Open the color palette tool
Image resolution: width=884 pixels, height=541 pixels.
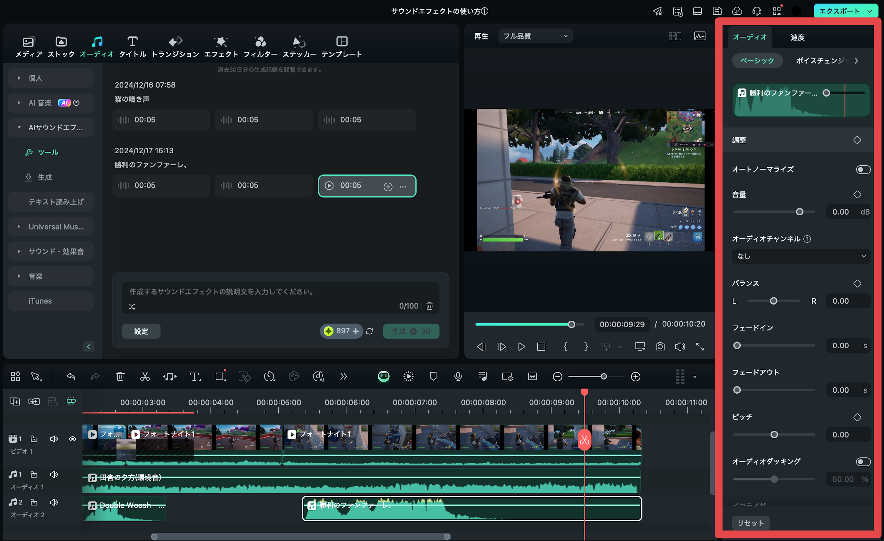293,376
